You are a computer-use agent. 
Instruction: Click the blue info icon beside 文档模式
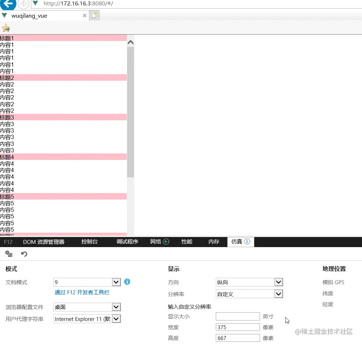(127, 282)
